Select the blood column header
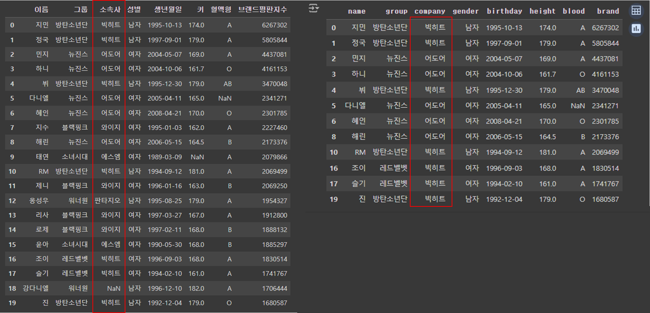Image resolution: width=650 pixels, height=313 pixels. point(573,11)
